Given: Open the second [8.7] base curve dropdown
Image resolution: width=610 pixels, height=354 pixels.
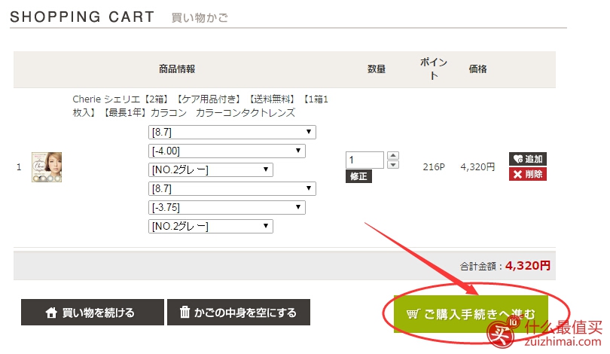Looking at the screenshot, I should (232, 188).
